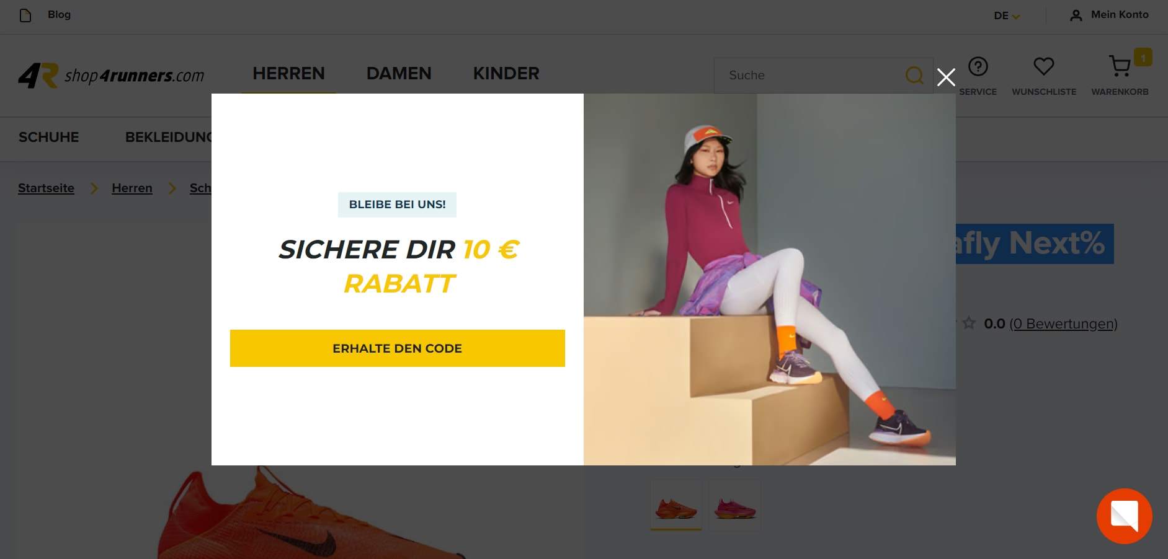Expand the DE language dropdown
1168x559 pixels.
(x=1007, y=15)
